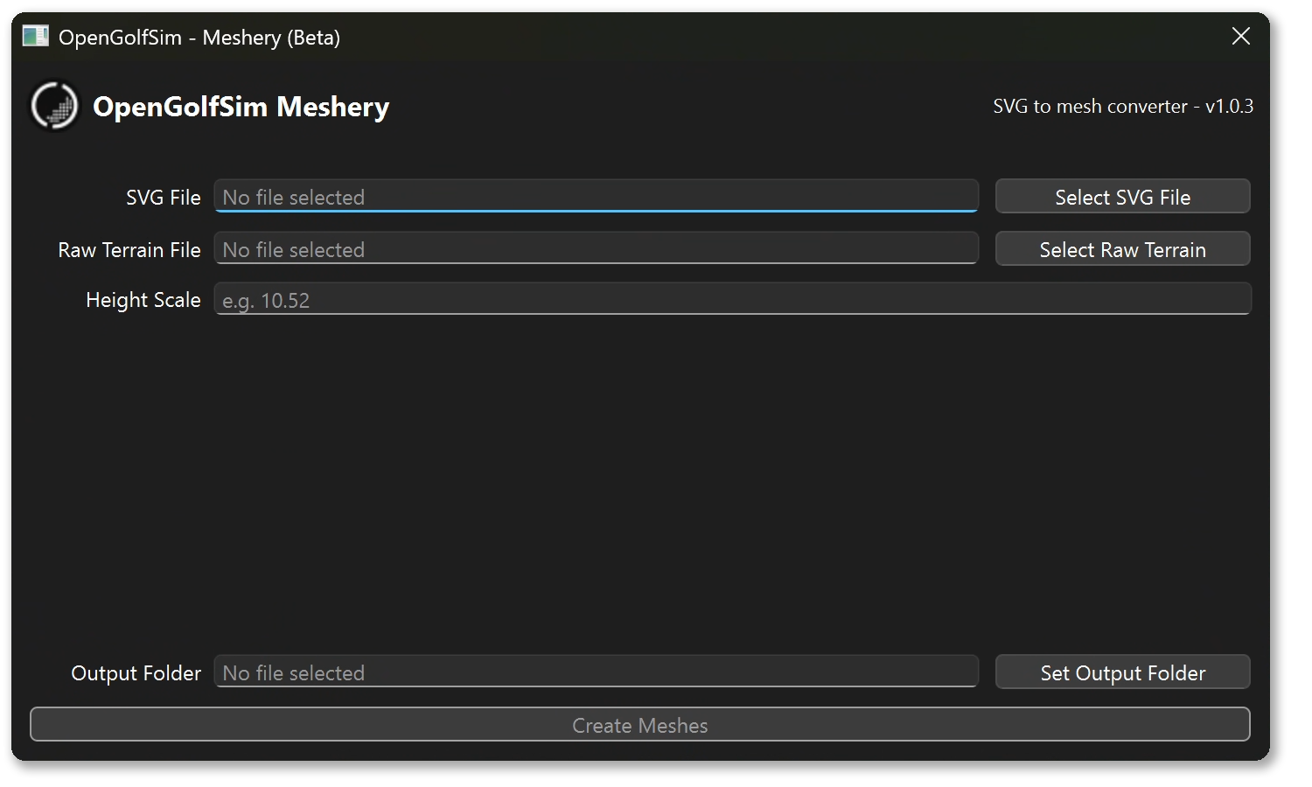This screenshot has width=1312, height=787.
Task: Click the Output Folder label
Action: click(136, 673)
